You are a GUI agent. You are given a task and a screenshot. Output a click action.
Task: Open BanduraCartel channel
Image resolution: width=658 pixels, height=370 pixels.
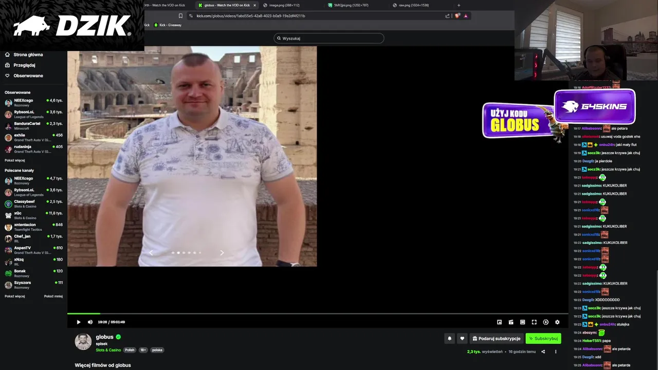(33, 125)
